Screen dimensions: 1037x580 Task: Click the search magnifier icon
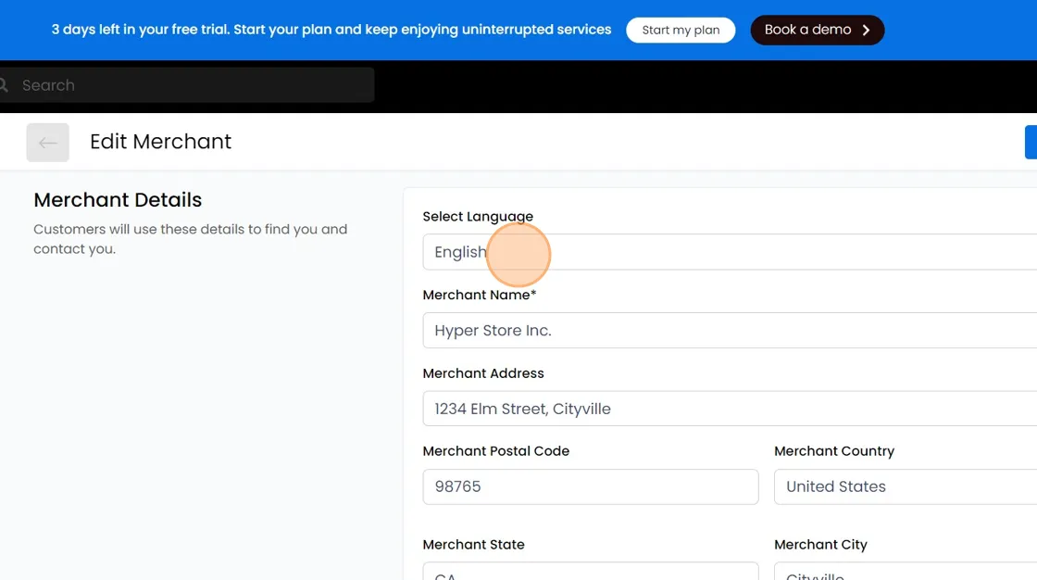click(4, 84)
